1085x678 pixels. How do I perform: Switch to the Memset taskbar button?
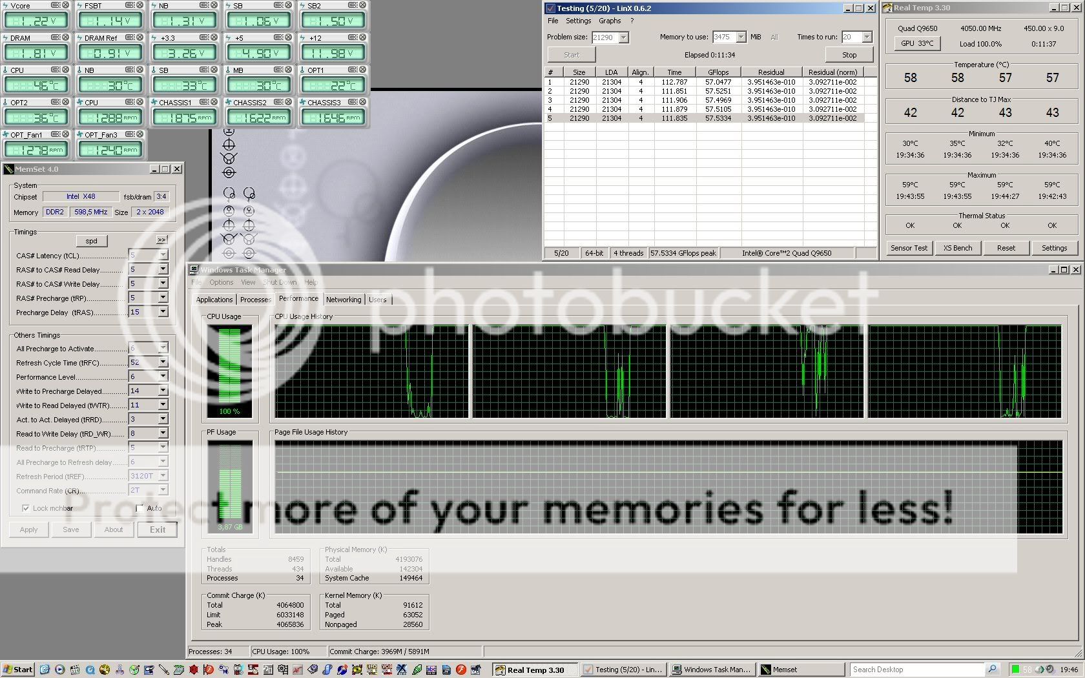pyautogui.click(x=801, y=670)
